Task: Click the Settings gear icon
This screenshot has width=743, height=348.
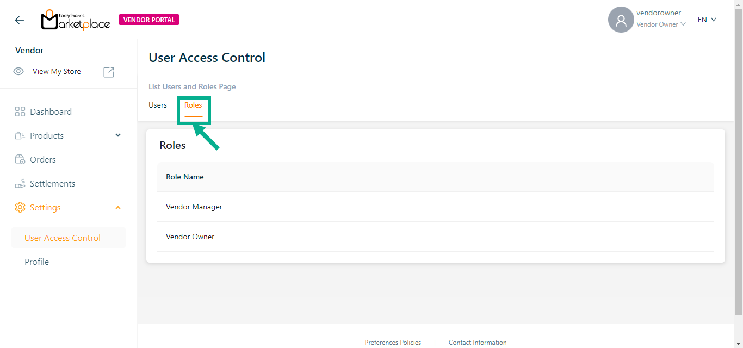Action: pos(20,207)
